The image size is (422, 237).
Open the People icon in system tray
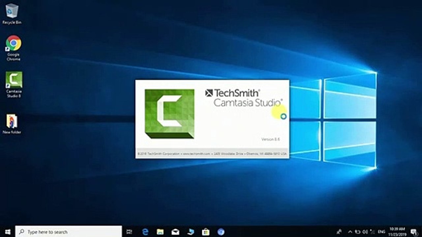tap(339, 232)
